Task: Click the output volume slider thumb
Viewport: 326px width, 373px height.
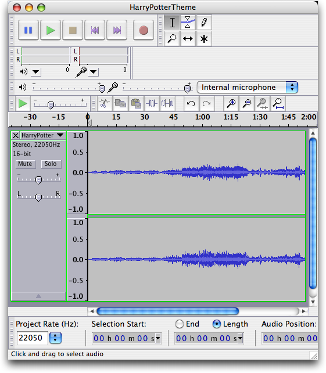Action: [102, 89]
